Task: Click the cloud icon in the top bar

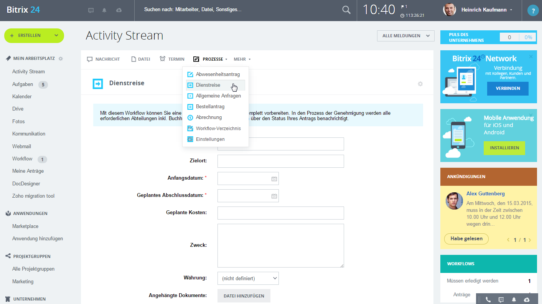Action: point(119,10)
